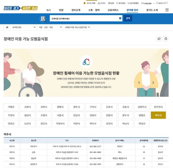This screenshot has width=173, height=168.
Task: Click the home icon in breadcrumb
Action: tap(7, 27)
